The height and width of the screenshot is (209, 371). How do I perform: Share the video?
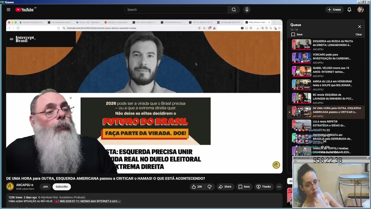(x=225, y=187)
